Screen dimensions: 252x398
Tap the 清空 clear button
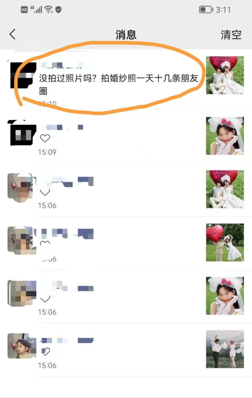pos(231,35)
